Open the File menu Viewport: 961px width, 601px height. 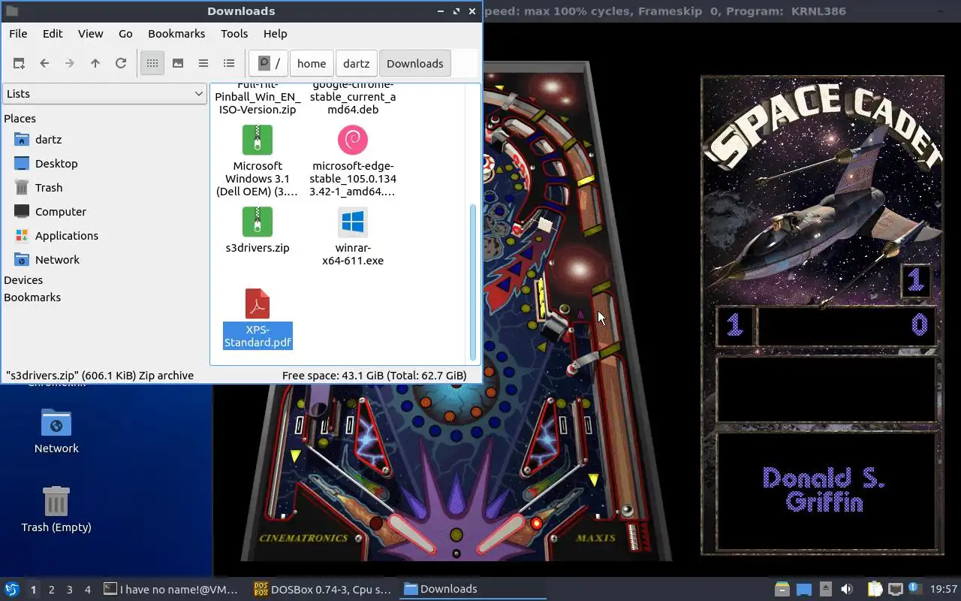(18, 34)
